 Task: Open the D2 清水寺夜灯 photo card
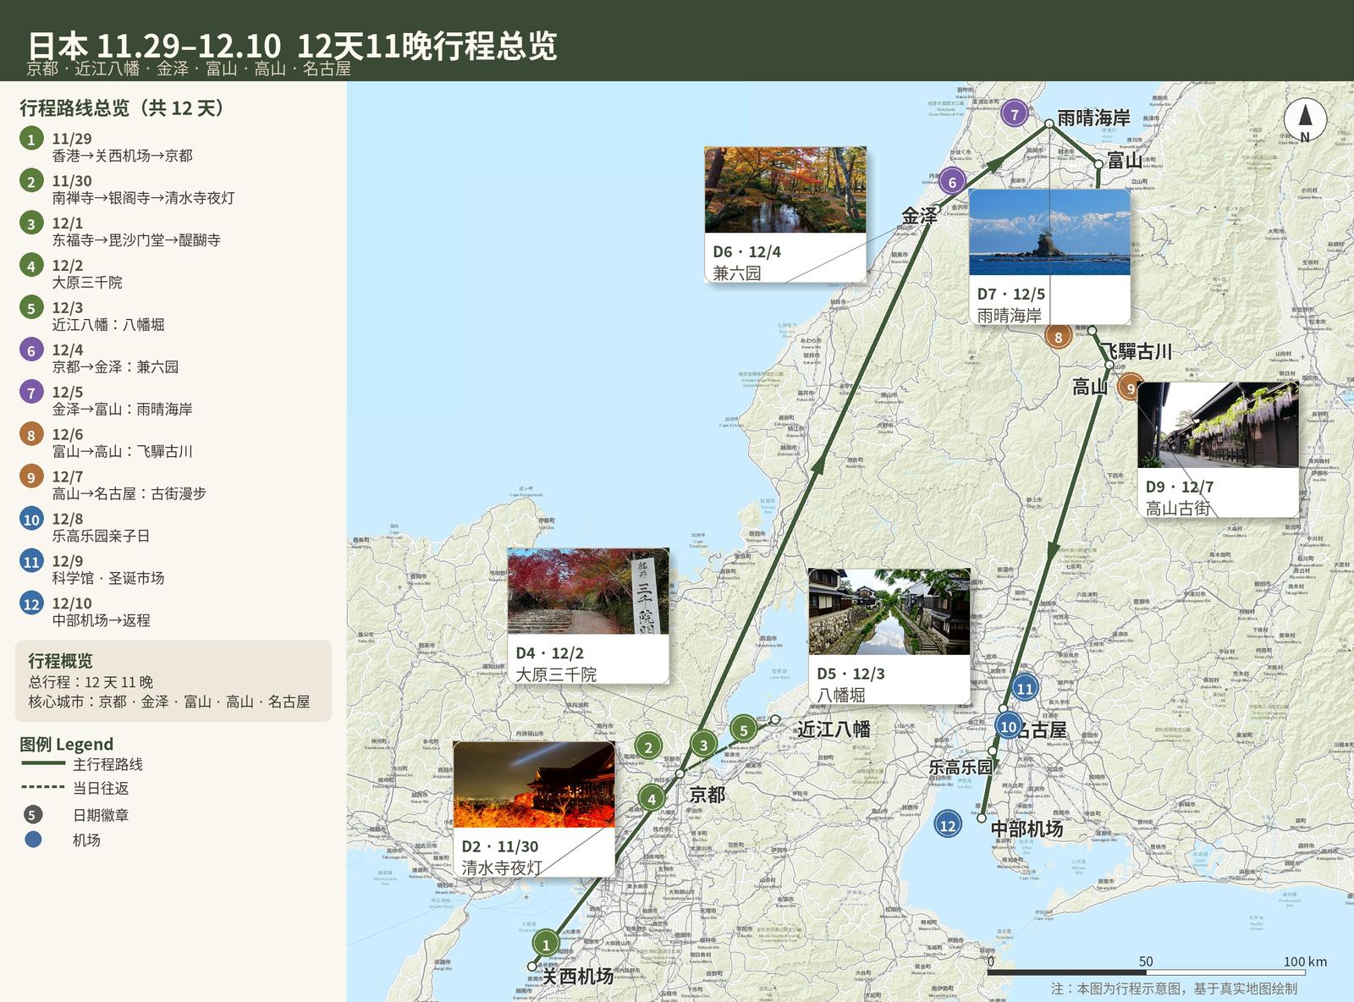tap(534, 809)
